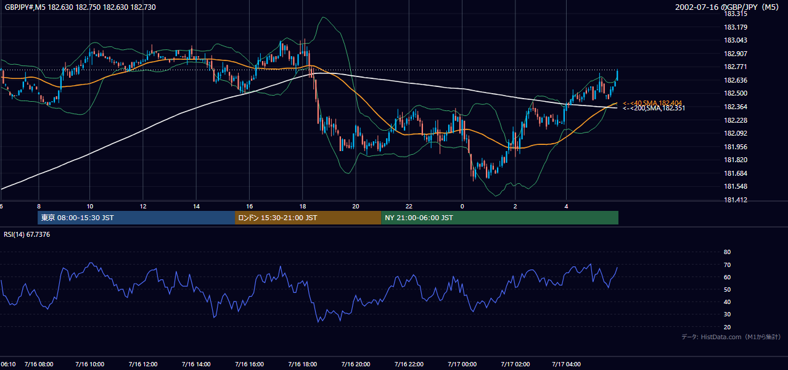Click hour label 22 under price chart
The height and width of the screenshot is (370, 788).
[x=408, y=206]
